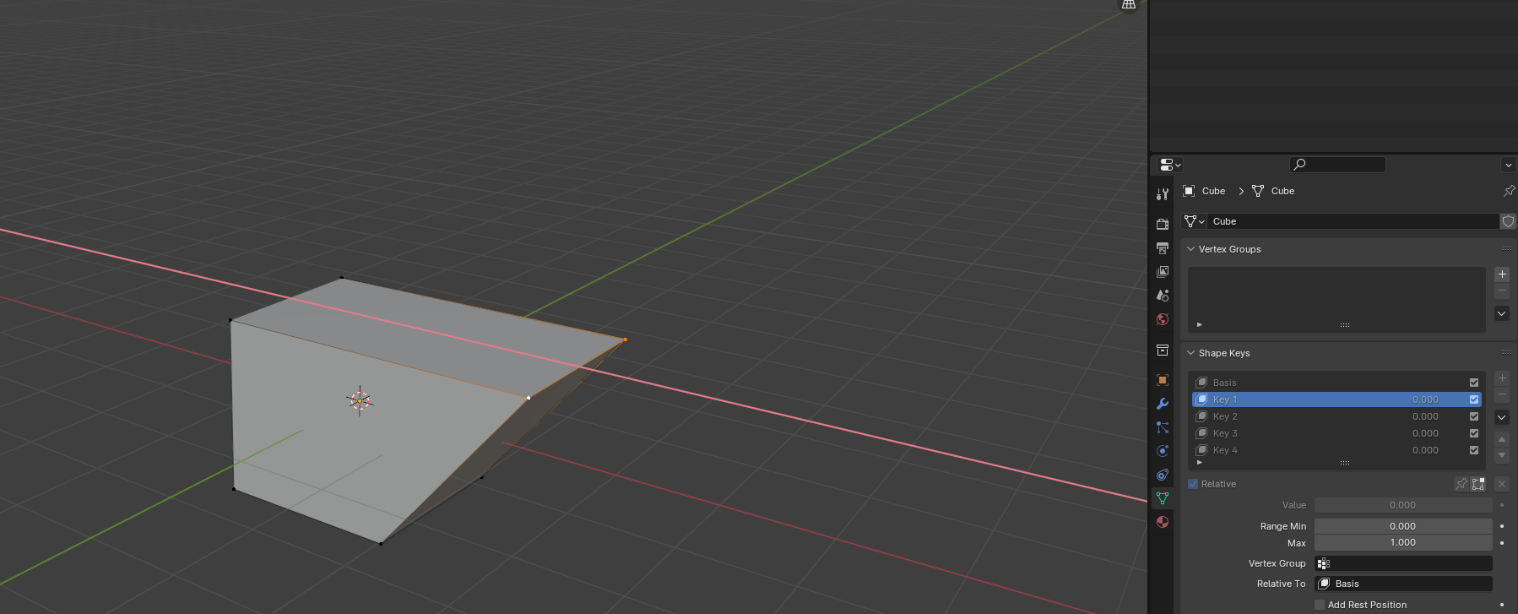Animate Max with its dot

click(x=1502, y=543)
